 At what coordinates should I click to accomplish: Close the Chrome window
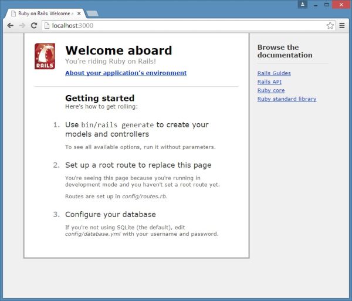coord(341,5)
